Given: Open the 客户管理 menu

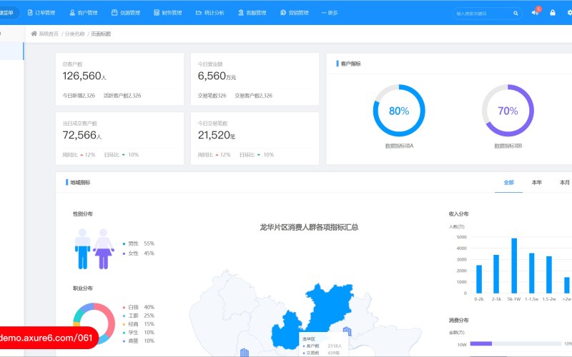Looking at the screenshot, I should (84, 13).
